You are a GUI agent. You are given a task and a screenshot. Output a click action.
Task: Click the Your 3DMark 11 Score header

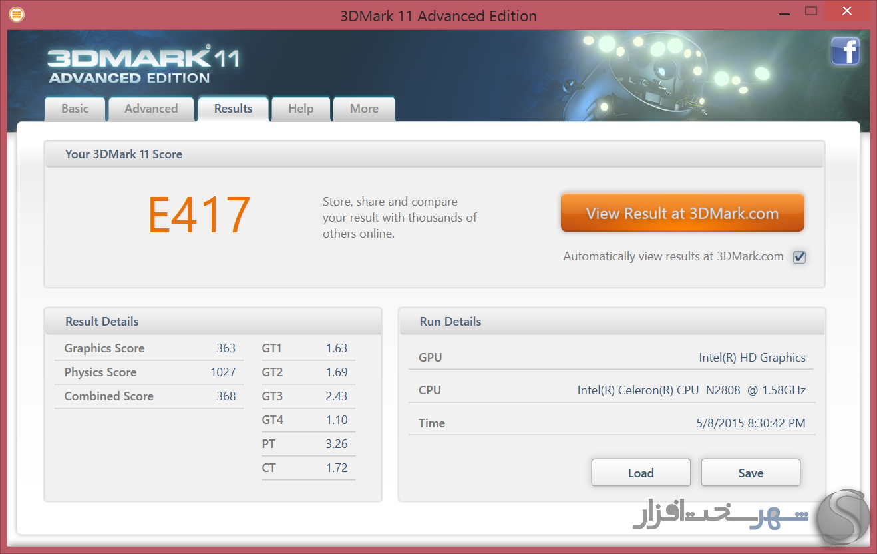point(434,154)
